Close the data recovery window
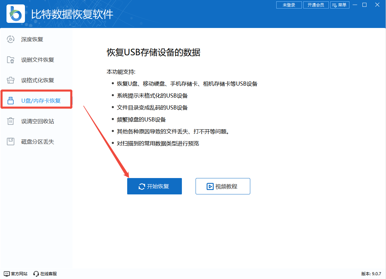The height and width of the screenshot is (279, 386). 377,5
